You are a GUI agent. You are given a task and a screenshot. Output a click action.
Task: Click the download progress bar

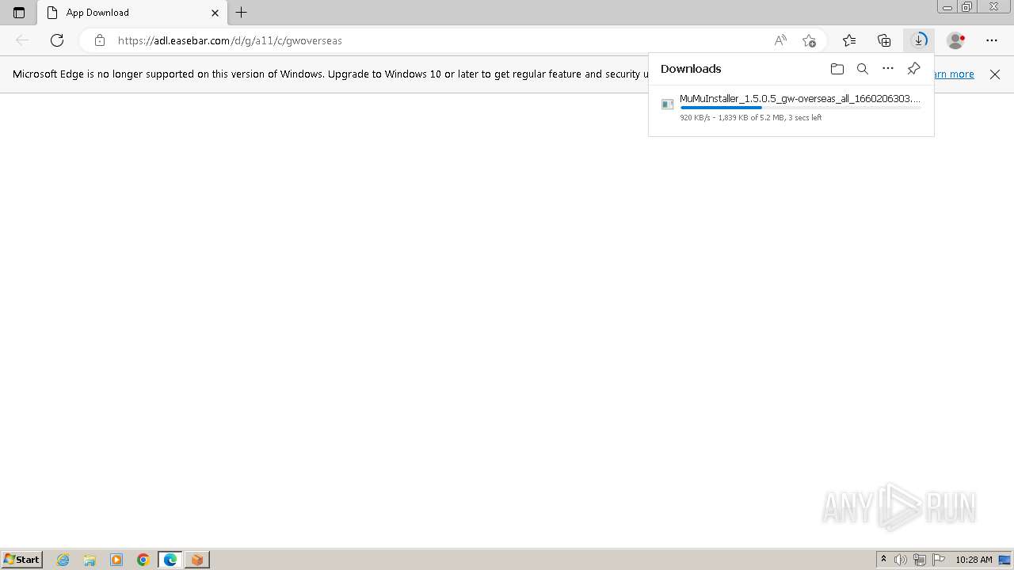800,108
